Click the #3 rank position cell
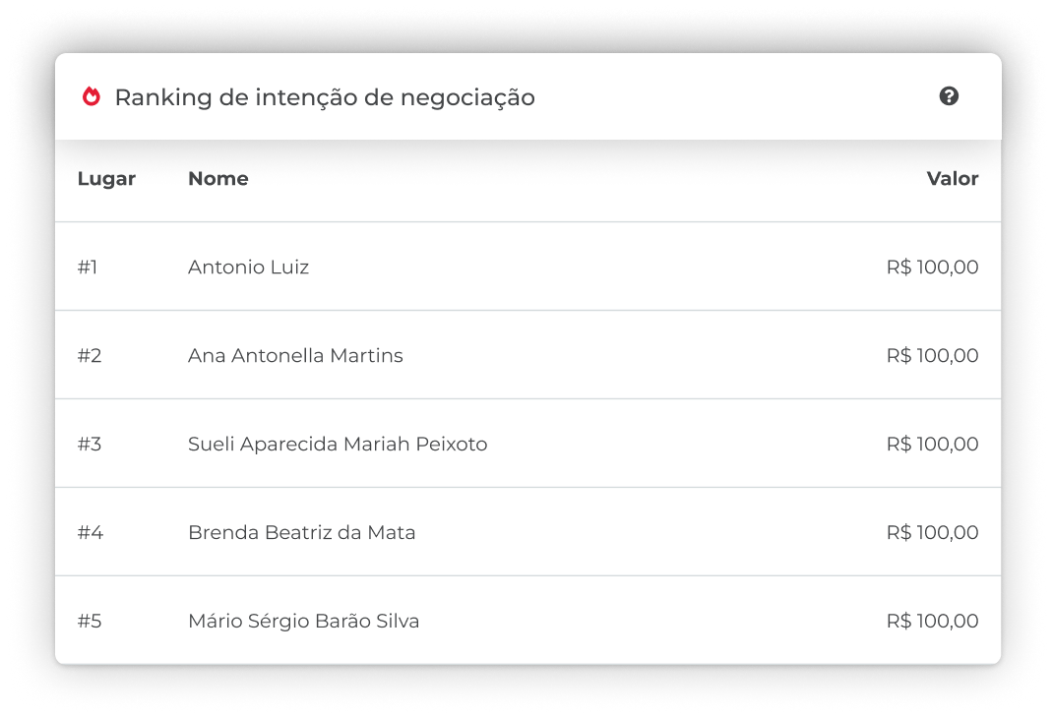This screenshot has width=1053, height=718. [x=90, y=445]
